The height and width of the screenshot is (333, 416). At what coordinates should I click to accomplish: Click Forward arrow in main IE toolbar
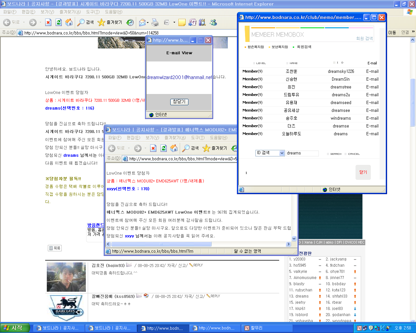[x=33, y=22]
